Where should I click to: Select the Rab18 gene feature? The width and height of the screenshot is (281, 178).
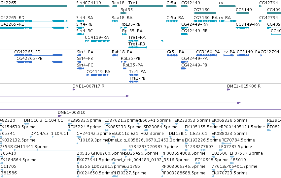point(114,6)
